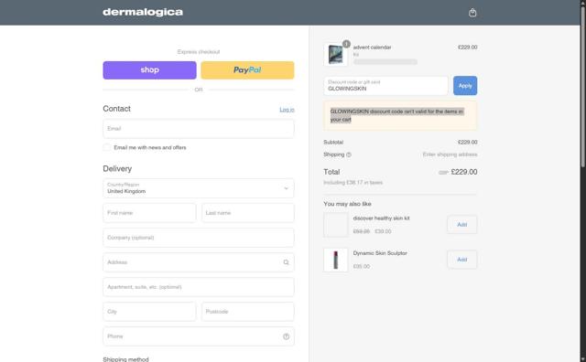Expand the Country/Region dropdown
This screenshot has width=586, height=362.
199,188
